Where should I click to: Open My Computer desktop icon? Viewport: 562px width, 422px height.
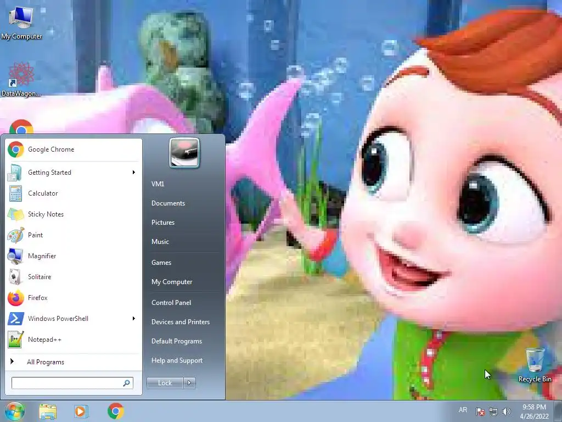pos(21,22)
